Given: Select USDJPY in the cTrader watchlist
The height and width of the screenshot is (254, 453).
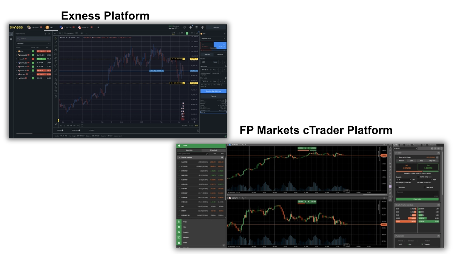Looking at the screenshot, I should coord(201,189).
